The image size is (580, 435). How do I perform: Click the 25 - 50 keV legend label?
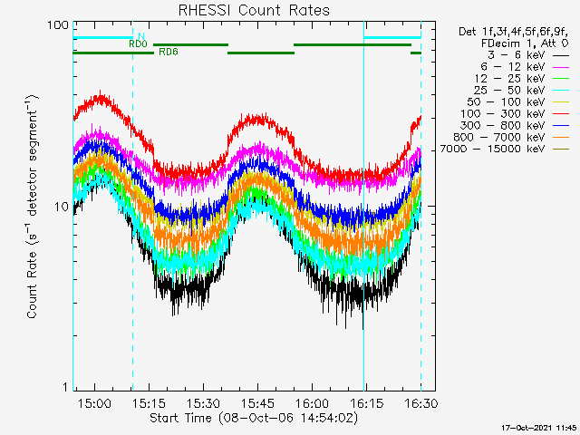[509, 91]
